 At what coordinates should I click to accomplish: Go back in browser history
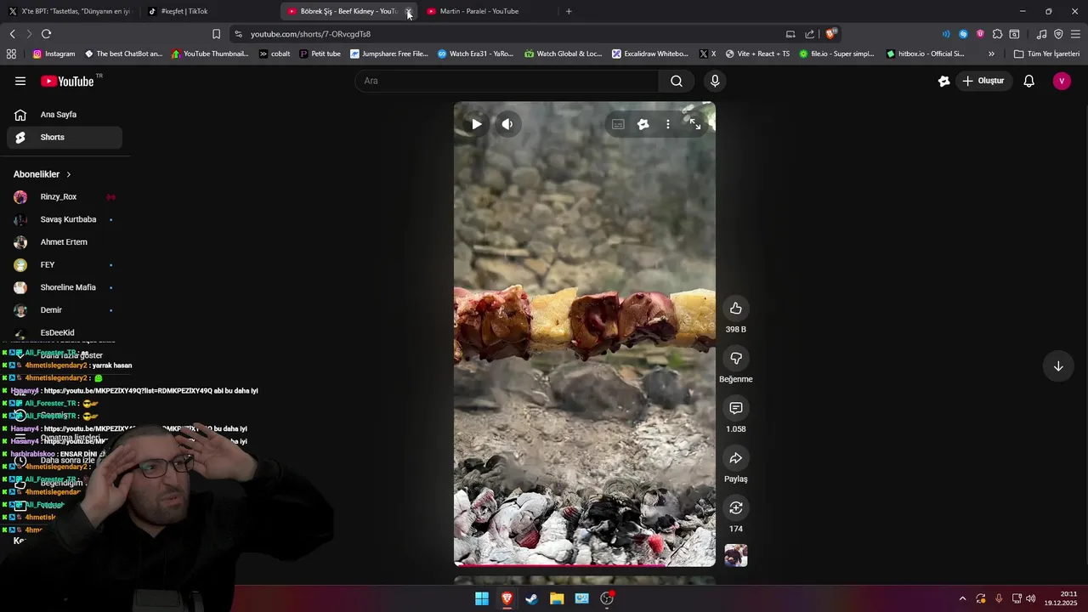click(12, 34)
